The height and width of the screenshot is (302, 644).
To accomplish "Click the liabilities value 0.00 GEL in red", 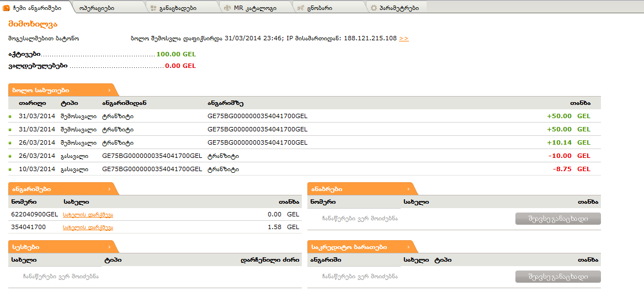I will [x=180, y=66].
